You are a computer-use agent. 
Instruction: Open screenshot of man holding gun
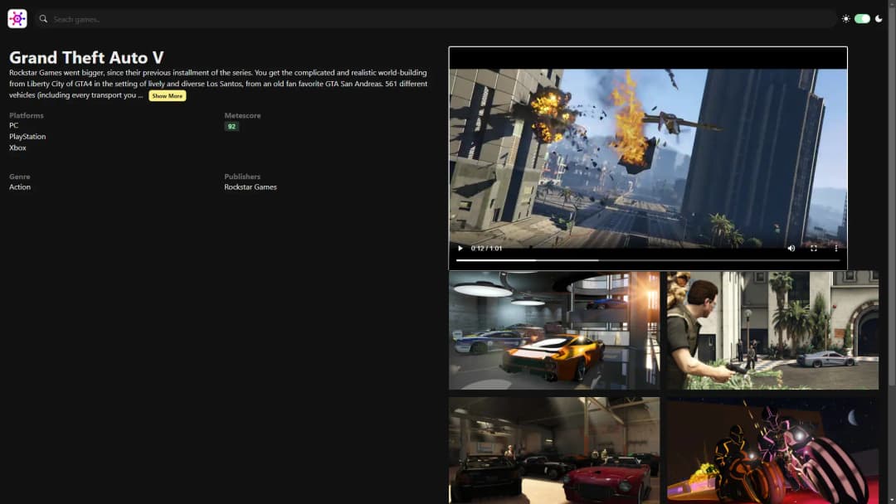[x=772, y=331]
